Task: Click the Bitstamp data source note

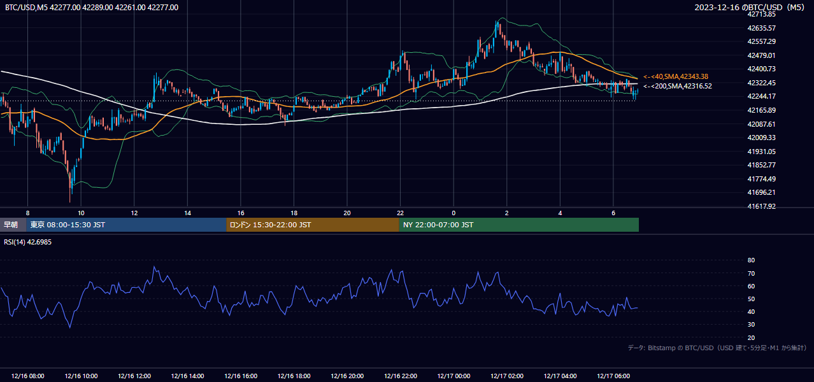Action: 717,348
